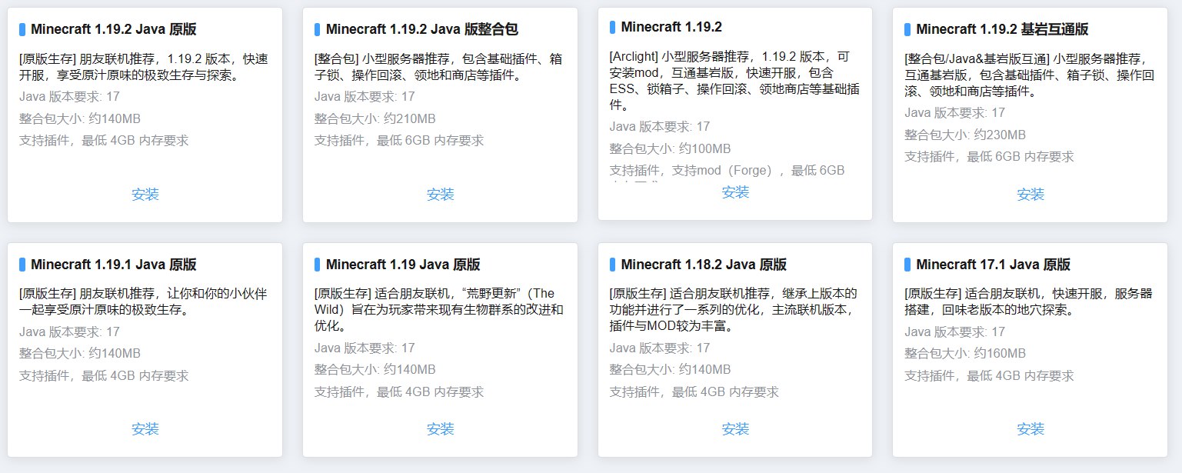
Task: Click the 约160MB package size line
Action: click(965, 354)
